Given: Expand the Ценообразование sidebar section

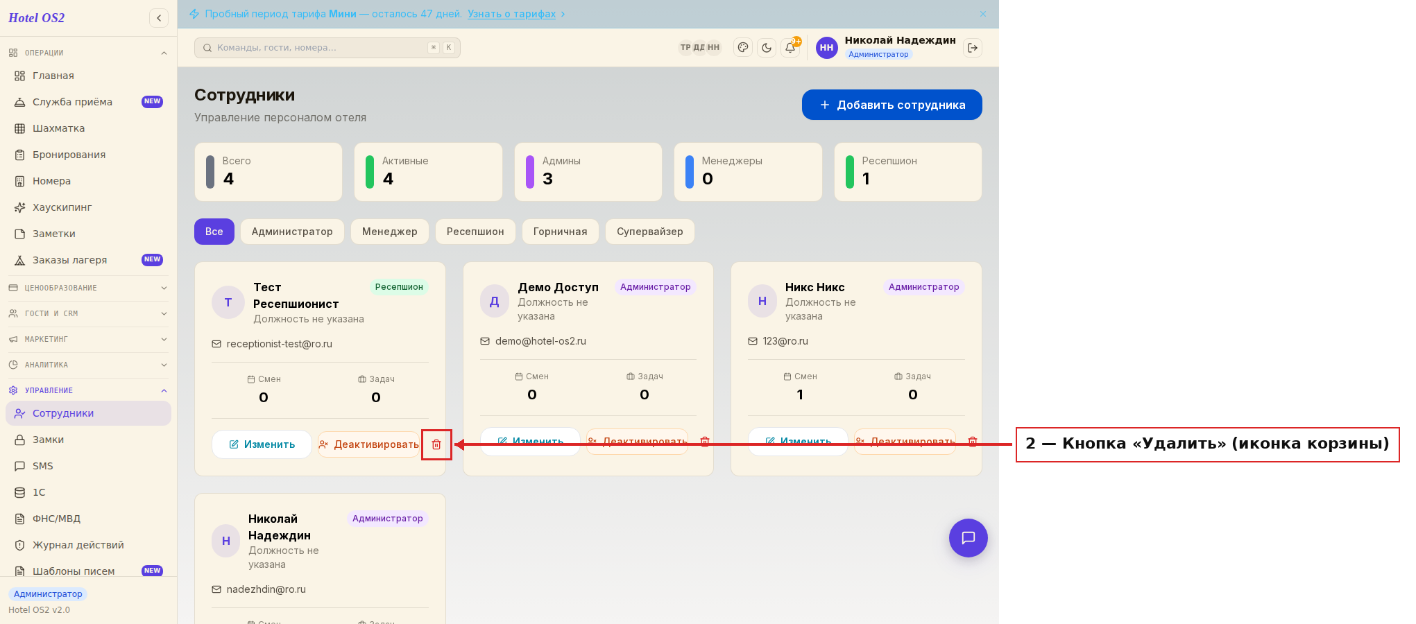Looking at the screenshot, I should (x=88, y=288).
